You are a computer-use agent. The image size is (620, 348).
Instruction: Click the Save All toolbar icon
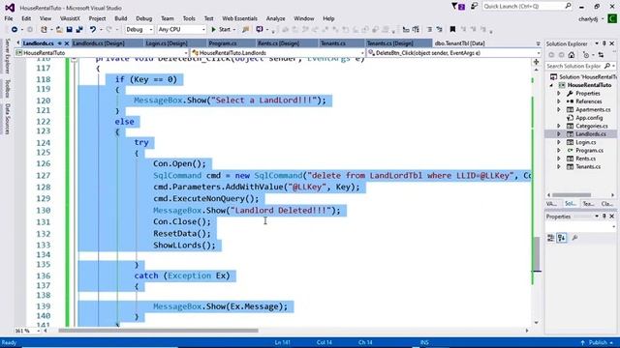pos(79,30)
